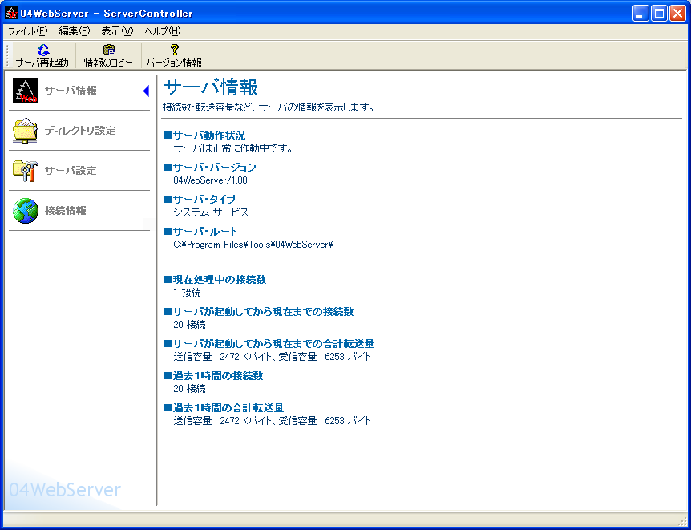
Task: Click the サーバ・バージョン heading
Action: (x=210, y=167)
